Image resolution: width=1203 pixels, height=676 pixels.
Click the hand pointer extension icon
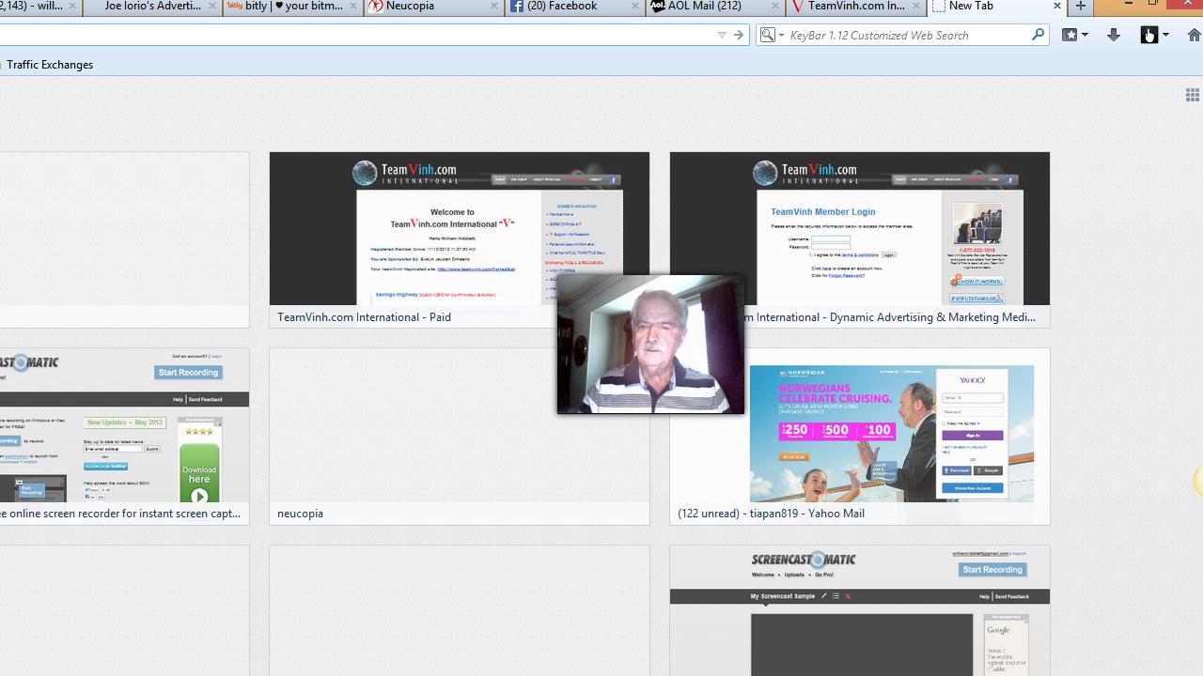click(1148, 35)
